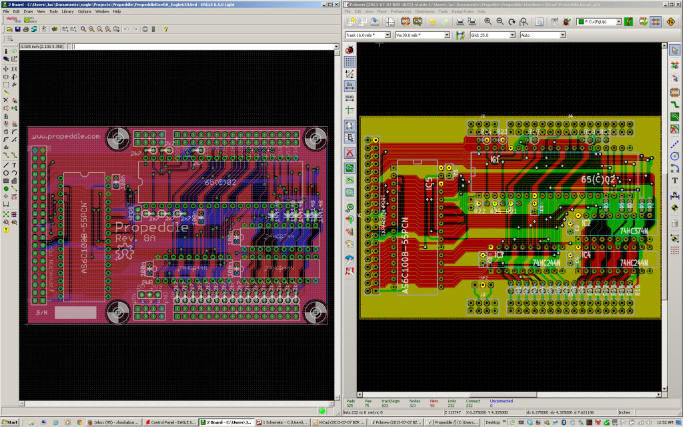Screen dimensions: 683x427
Task: Open the EAGLE grid settings icon
Action: point(9,38)
